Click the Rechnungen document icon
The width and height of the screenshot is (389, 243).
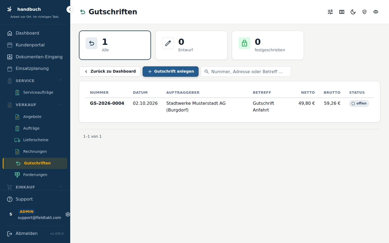point(17,151)
